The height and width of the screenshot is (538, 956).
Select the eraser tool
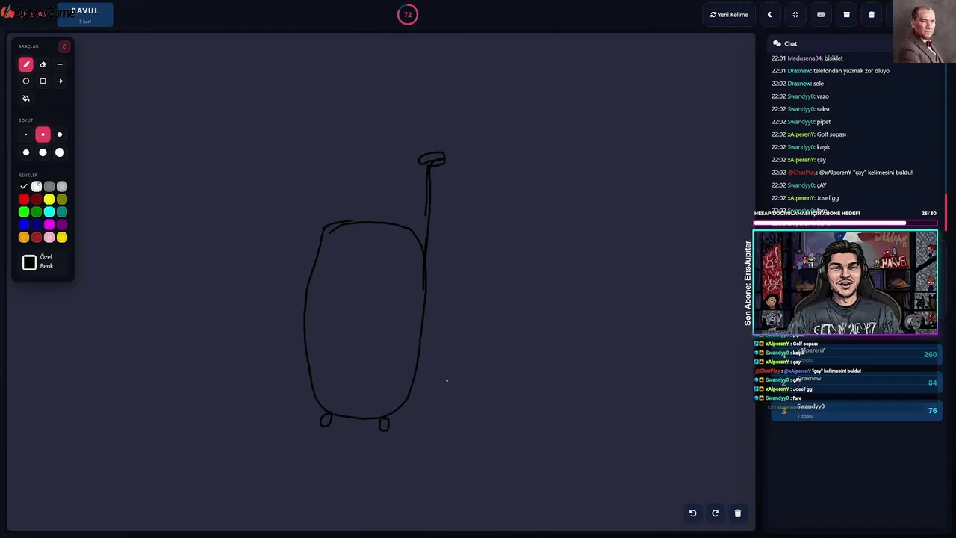pos(43,64)
